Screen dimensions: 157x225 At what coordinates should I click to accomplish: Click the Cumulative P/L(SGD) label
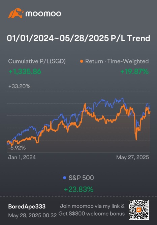click(37, 61)
